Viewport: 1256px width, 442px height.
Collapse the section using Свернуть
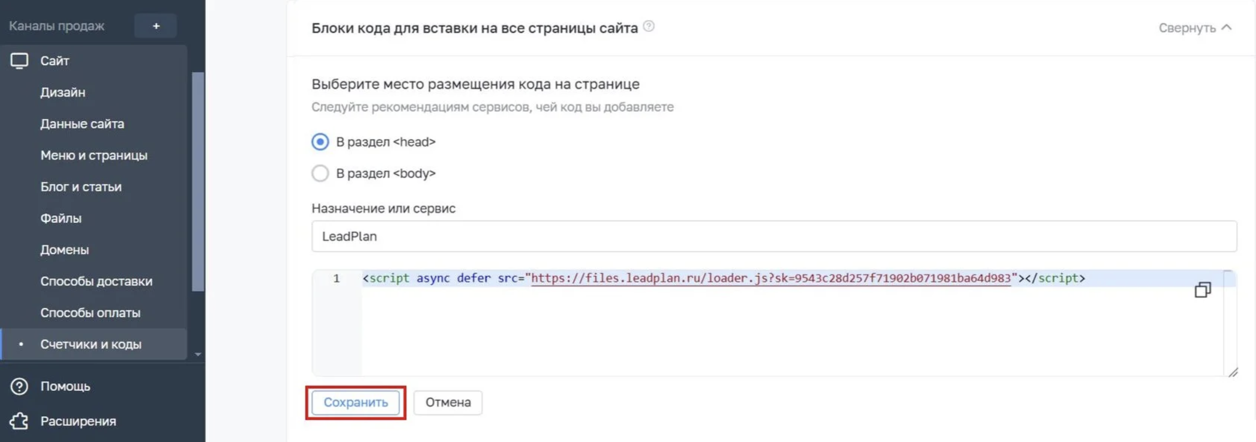(x=1195, y=28)
